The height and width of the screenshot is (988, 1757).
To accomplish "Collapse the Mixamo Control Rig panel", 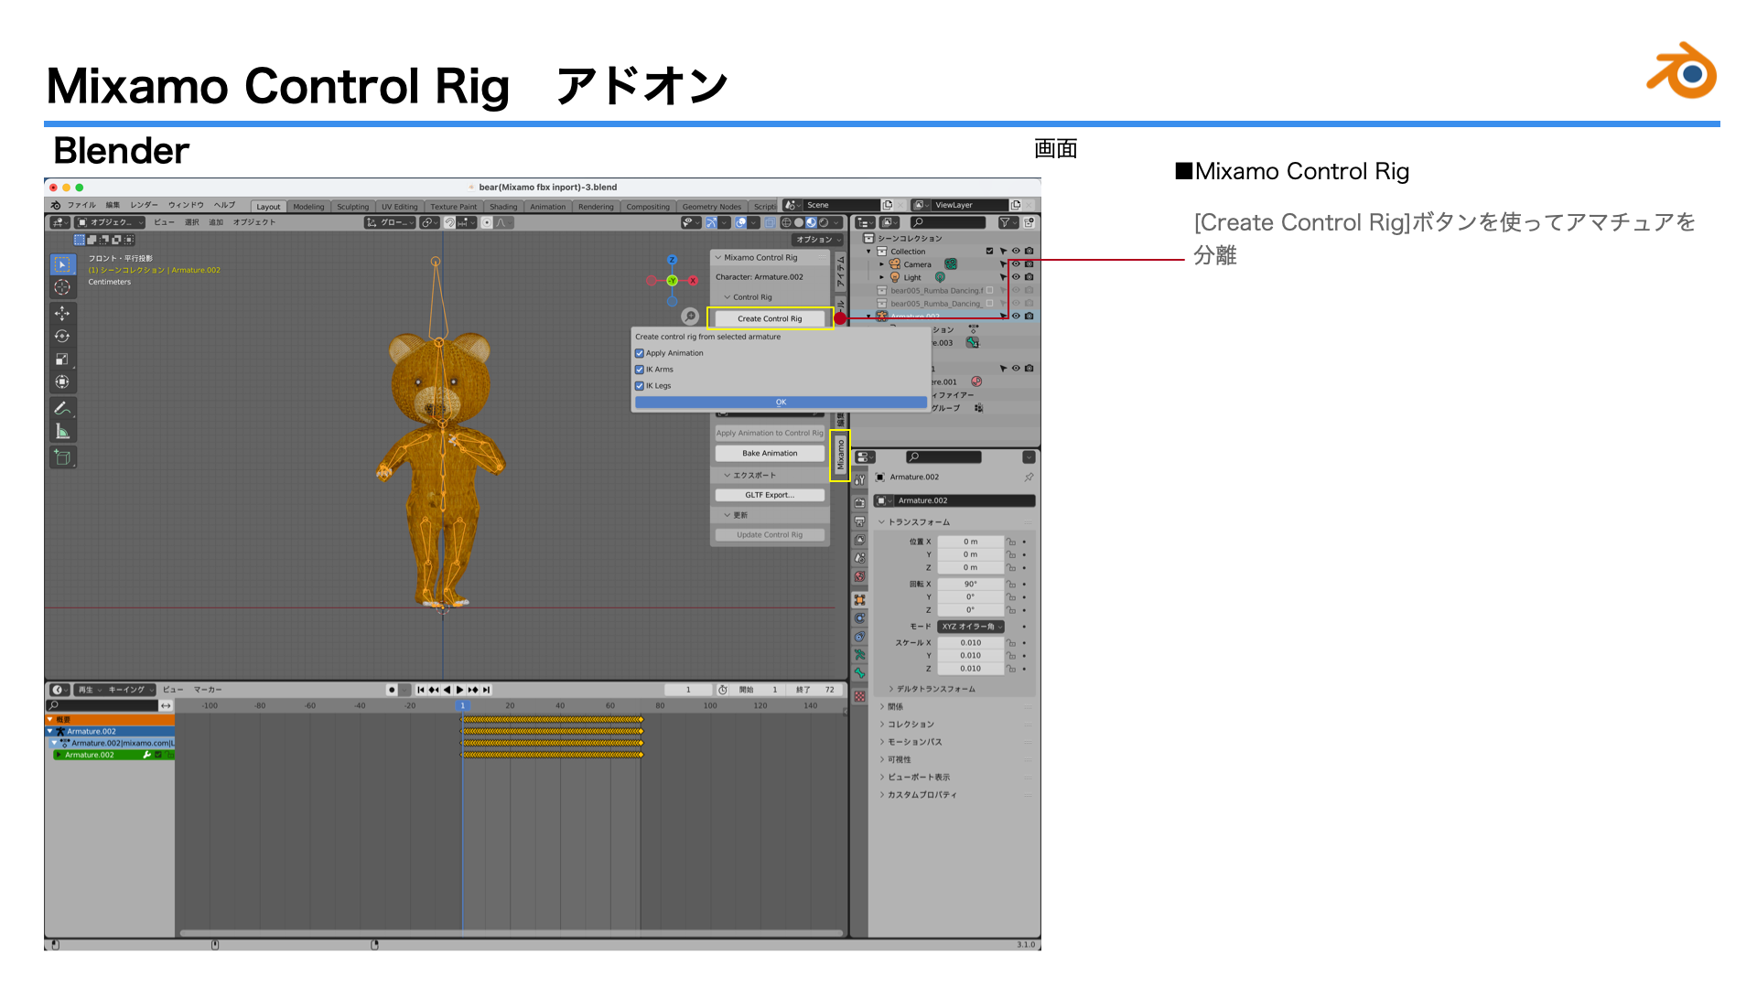I will coord(719,258).
